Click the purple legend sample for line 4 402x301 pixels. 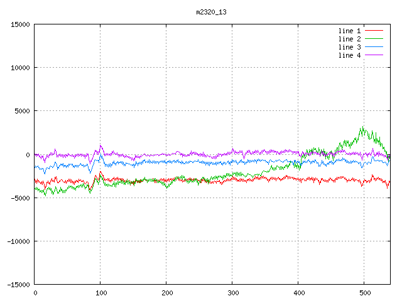point(374,55)
